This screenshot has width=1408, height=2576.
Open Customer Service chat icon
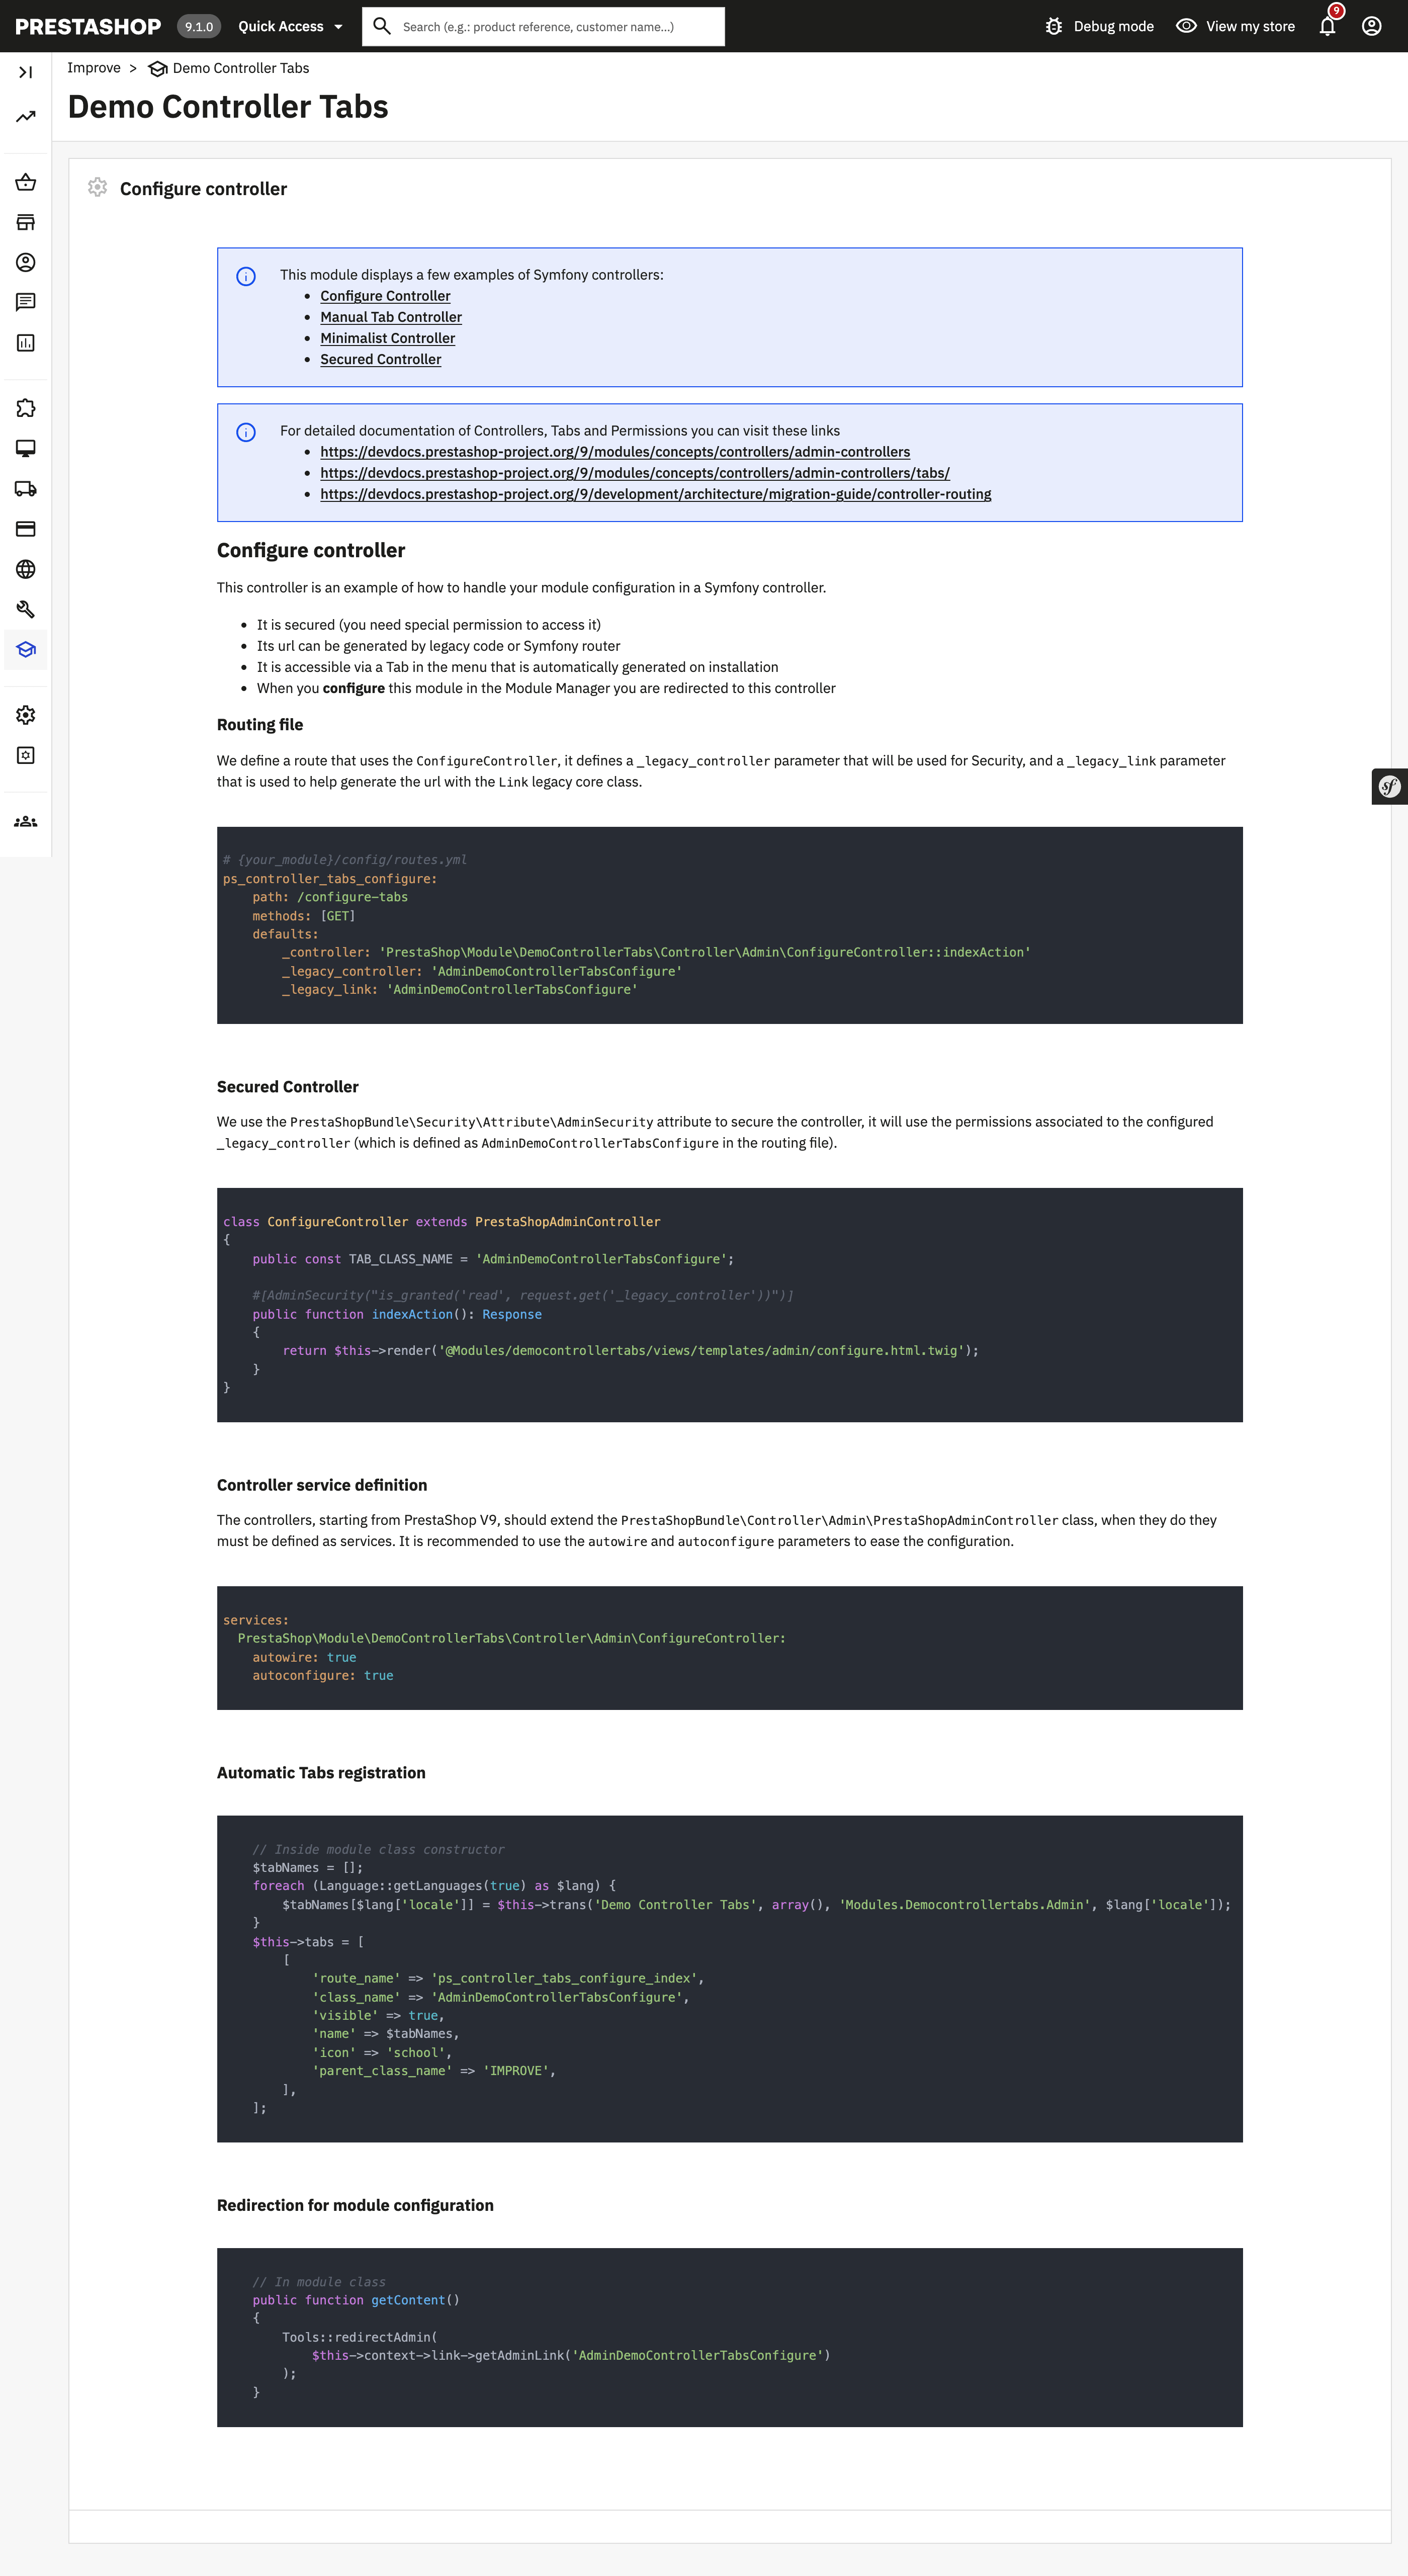click(x=26, y=302)
